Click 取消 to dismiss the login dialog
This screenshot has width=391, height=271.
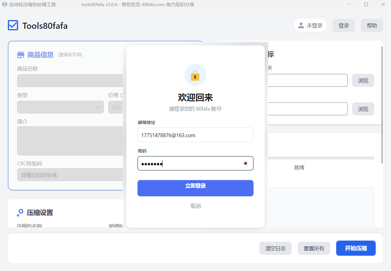195,206
